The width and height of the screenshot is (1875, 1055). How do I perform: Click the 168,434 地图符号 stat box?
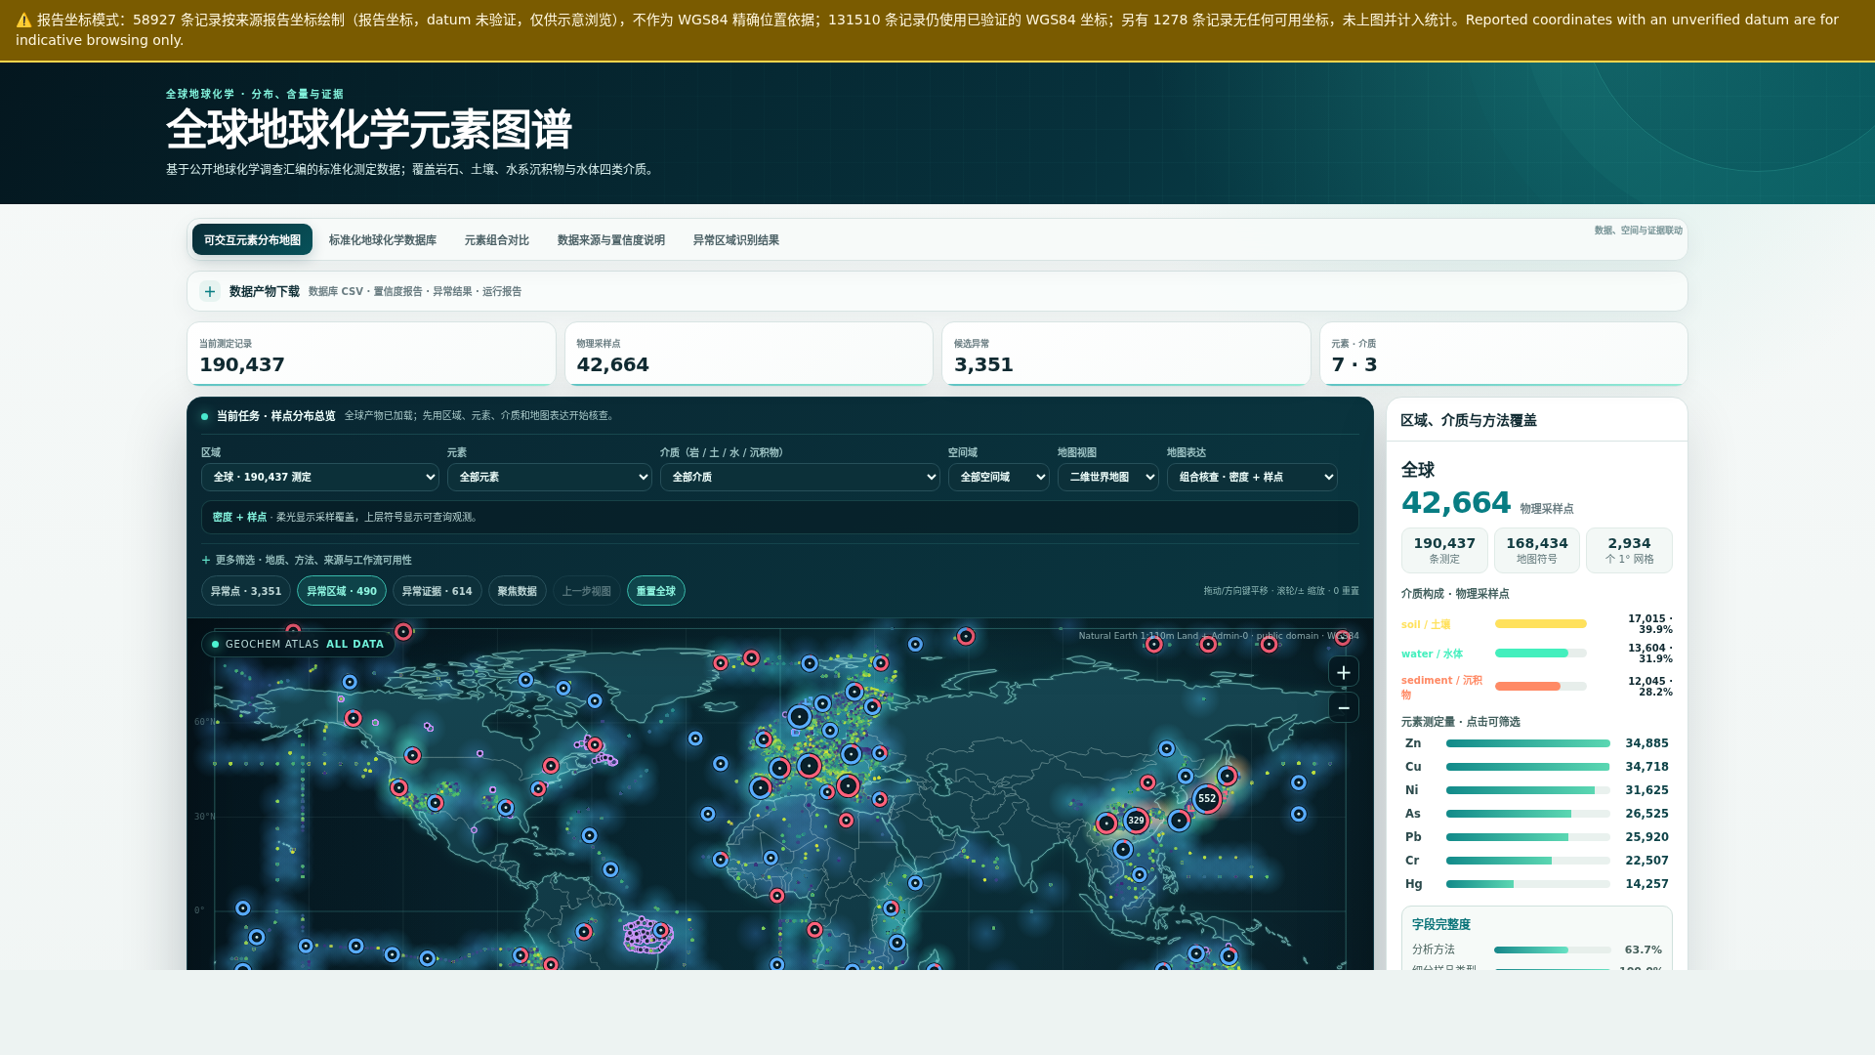pos(1537,551)
